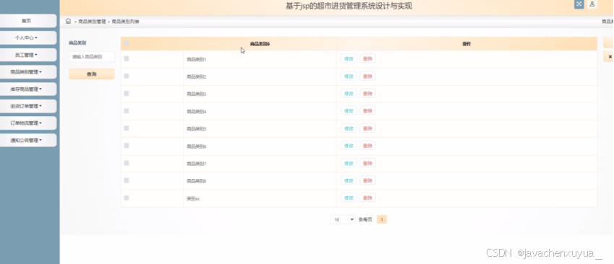Viewport: 614px width, 264px height.
Task: Open the rows-per-page dropdown showing 10
Action: pos(343,219)
